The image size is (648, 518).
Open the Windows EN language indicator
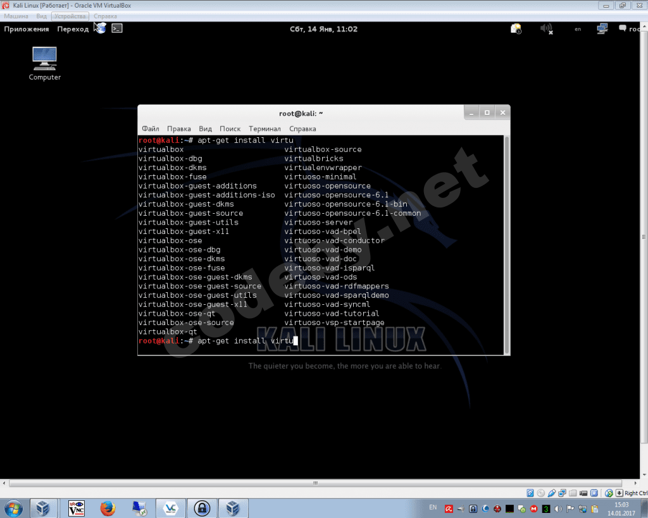pos(433,507)
